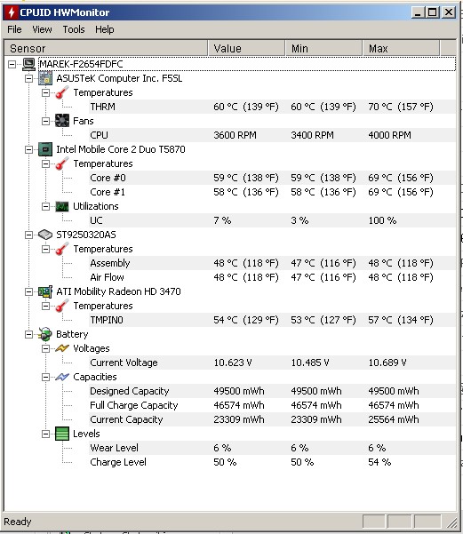Select the Wear Level row
Viewport: 463px width, 534px height.
point(272,448)
